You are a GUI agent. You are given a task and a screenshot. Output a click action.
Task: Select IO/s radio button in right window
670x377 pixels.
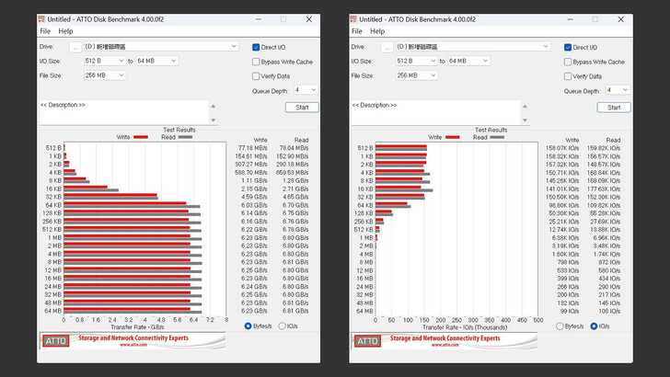pyautogui.click(x=594, y=326)
